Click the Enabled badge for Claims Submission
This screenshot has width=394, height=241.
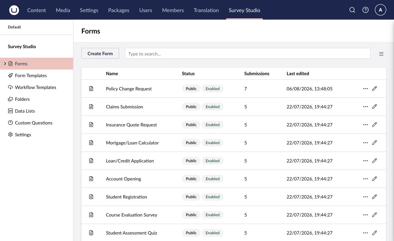point(212,107)
